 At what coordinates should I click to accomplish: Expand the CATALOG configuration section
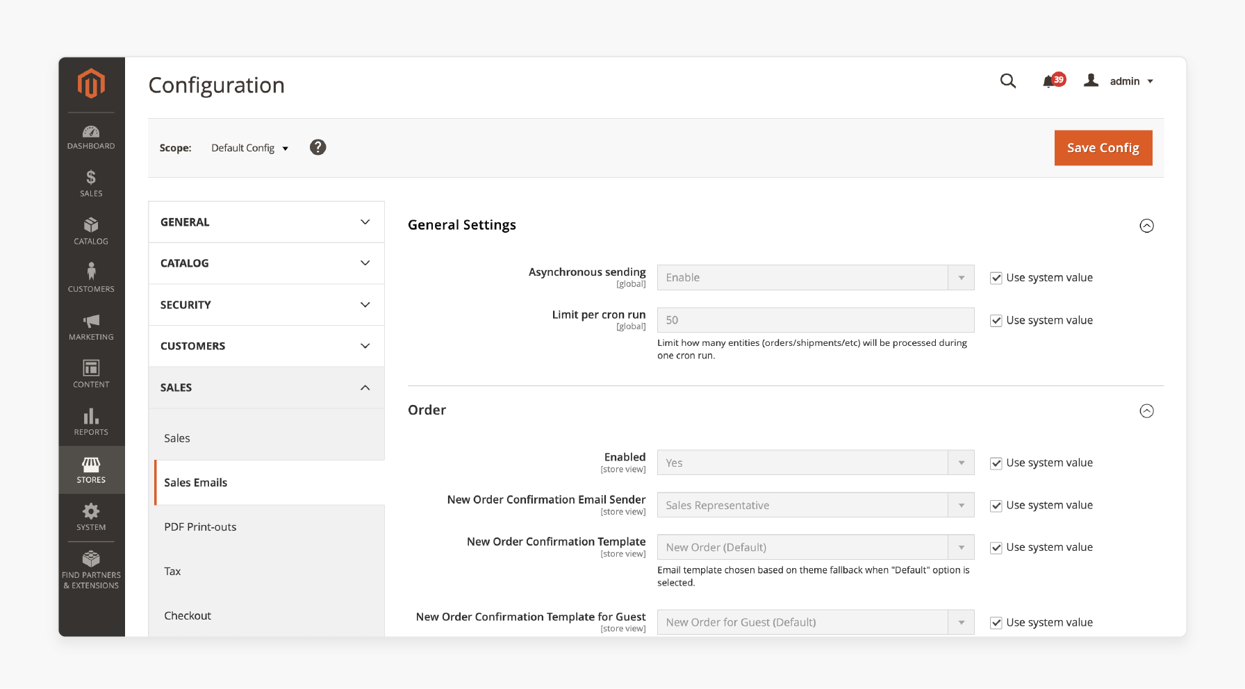click(x=266, y=263)
